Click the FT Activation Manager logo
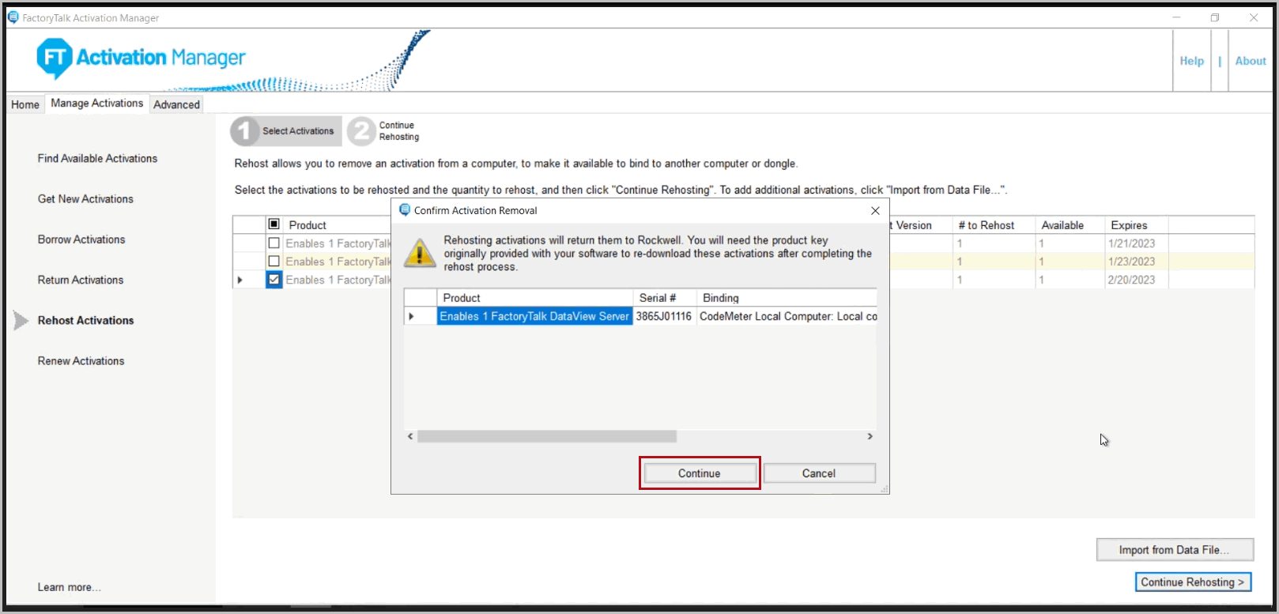This screenshot has height=614, width=1279. tap(141, 58)
